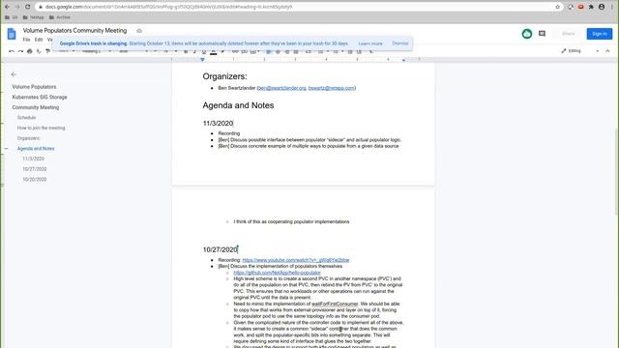Click the Organizers: document heading
Viewport: 619px width, 348px height.
(x=224, y=76)
